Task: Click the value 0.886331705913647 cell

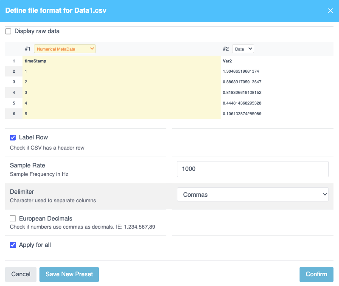Action: coord(242,82)
